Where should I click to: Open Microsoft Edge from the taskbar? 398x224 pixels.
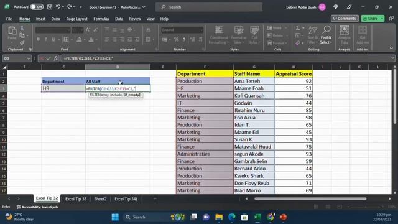[231, 217]
